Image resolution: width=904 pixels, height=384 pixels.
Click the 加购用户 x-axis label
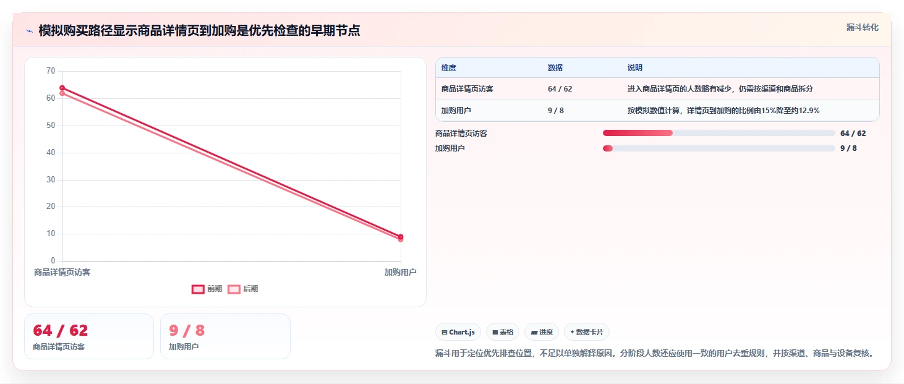pos(400,272)
